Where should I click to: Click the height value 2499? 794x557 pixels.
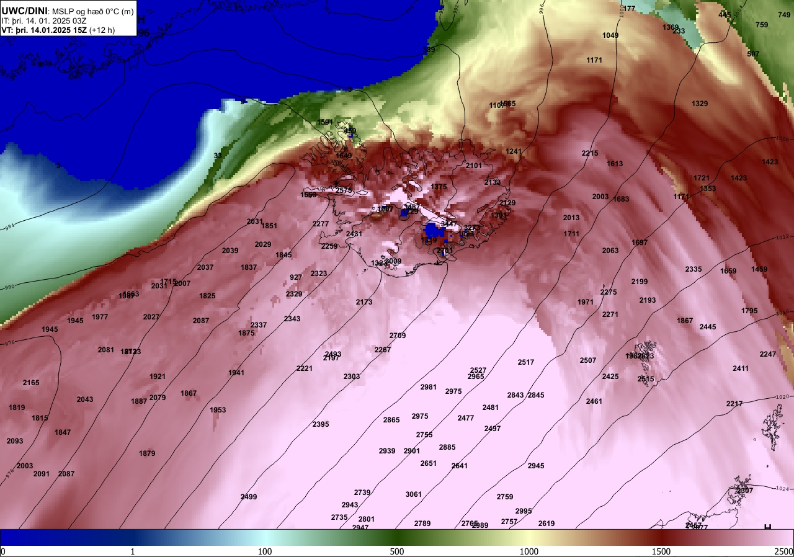click(x=249, y=497)
